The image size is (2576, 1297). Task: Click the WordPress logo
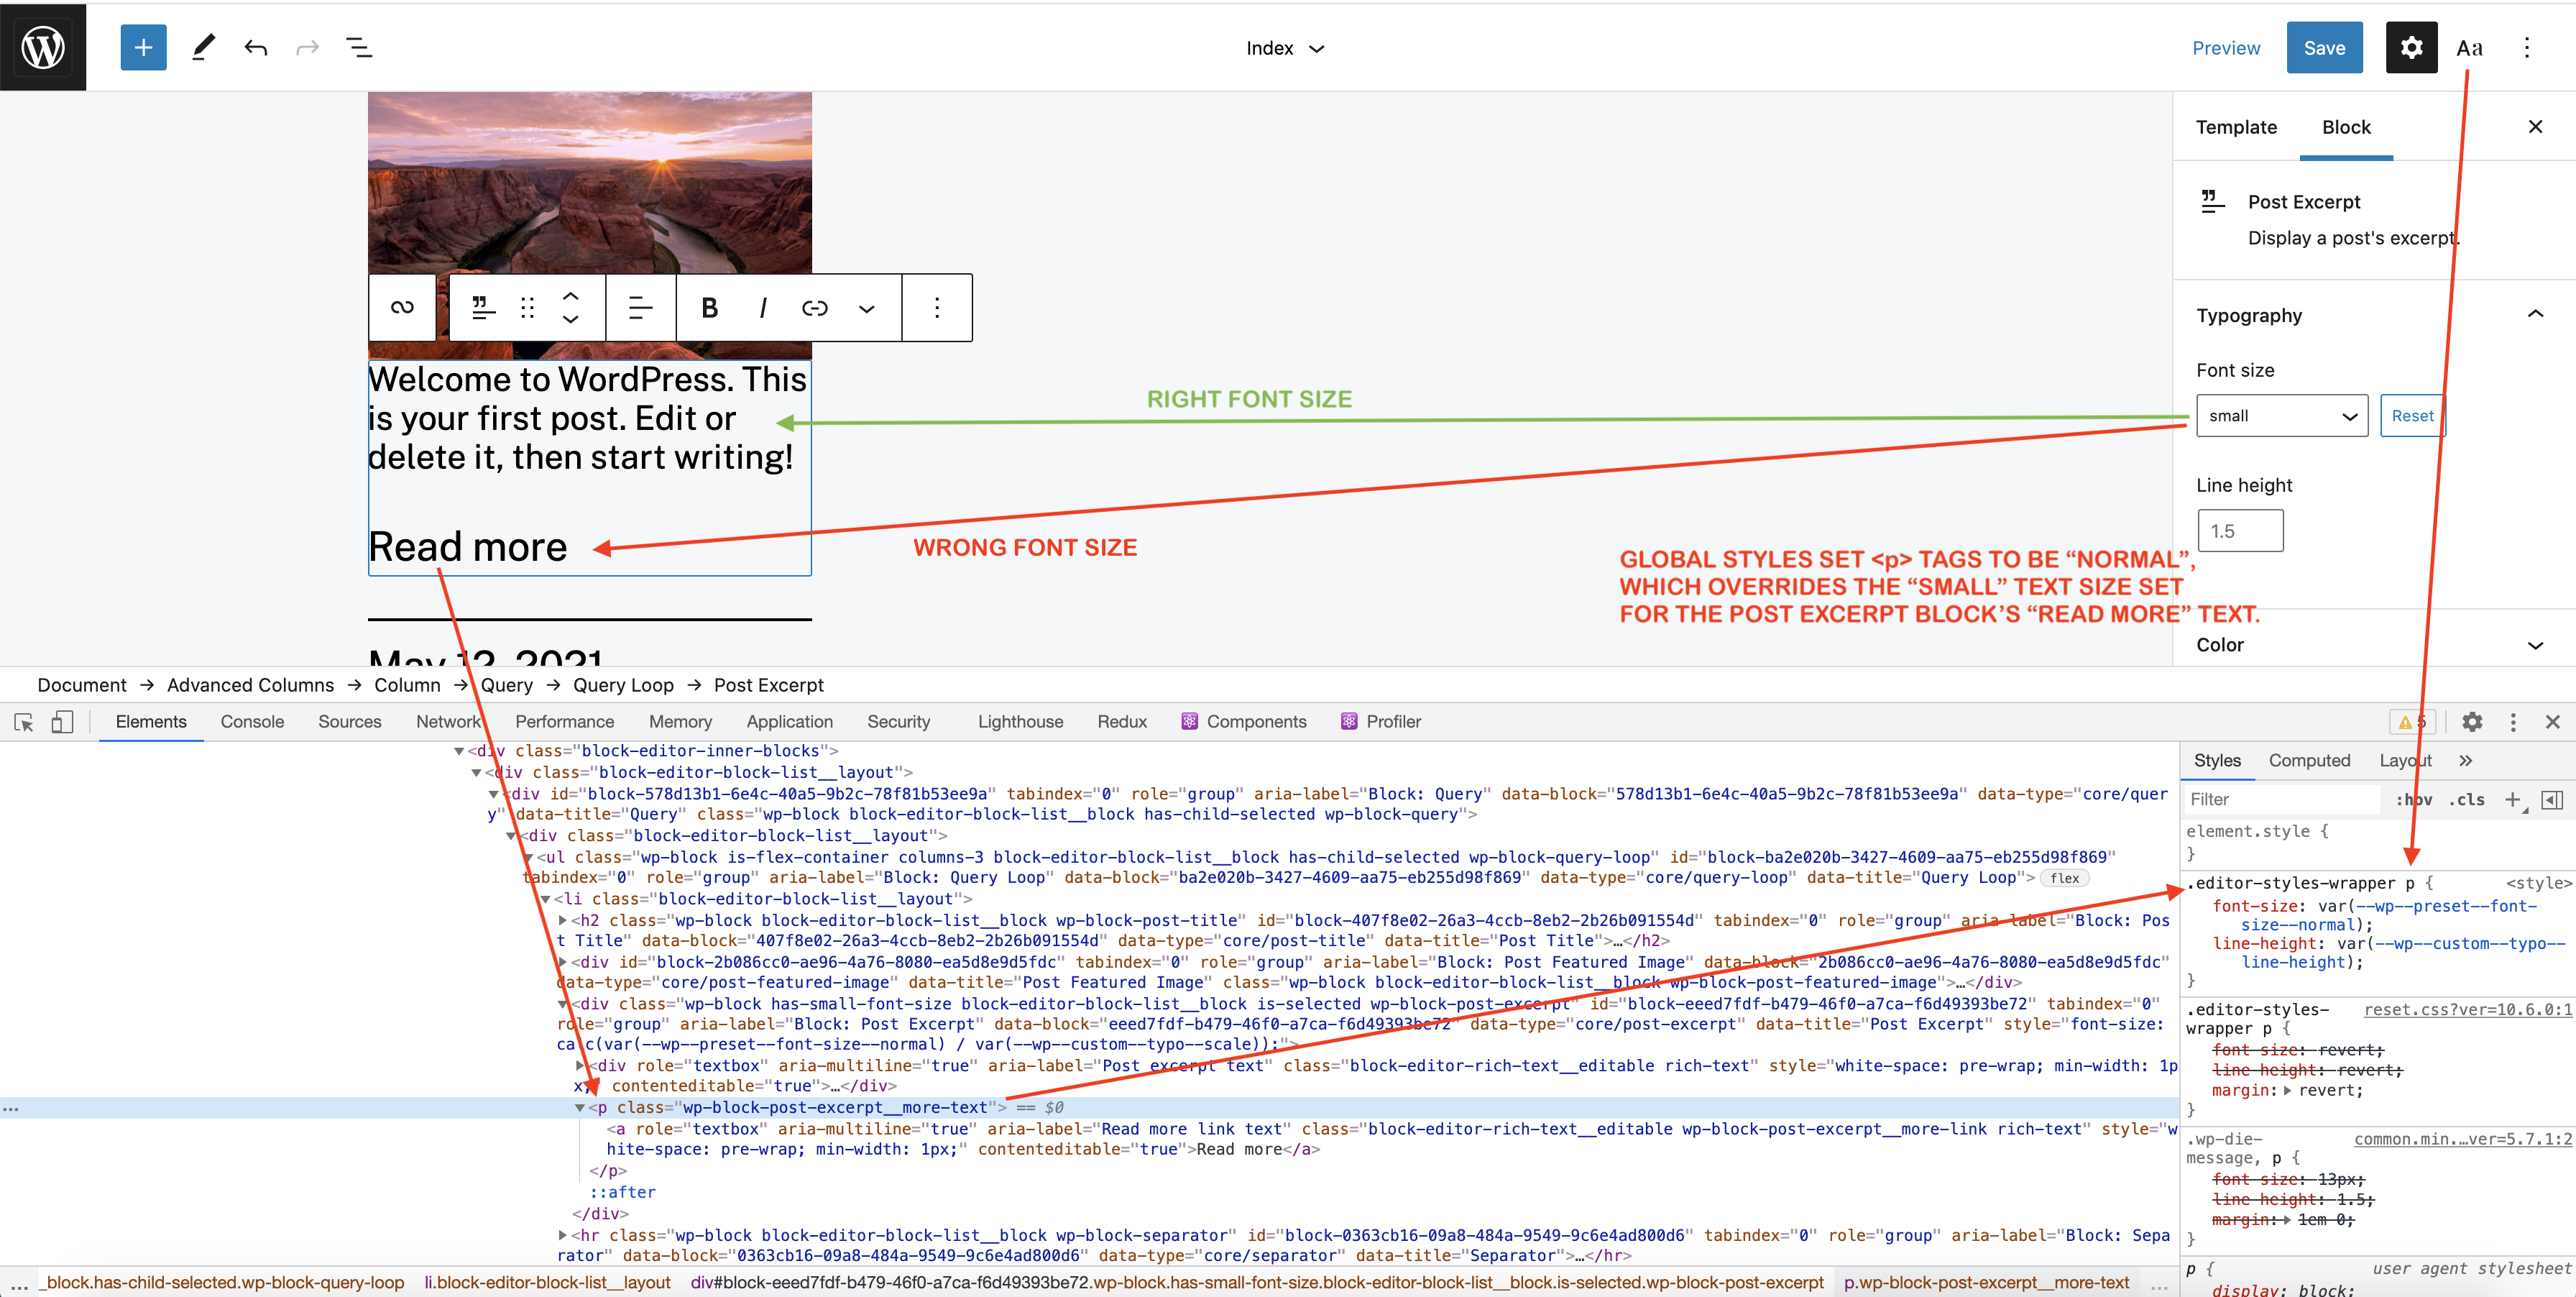43,47
